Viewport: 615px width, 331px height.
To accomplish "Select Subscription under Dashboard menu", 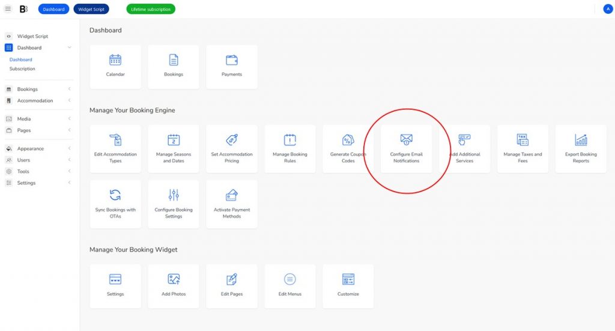I will (22, 69).
